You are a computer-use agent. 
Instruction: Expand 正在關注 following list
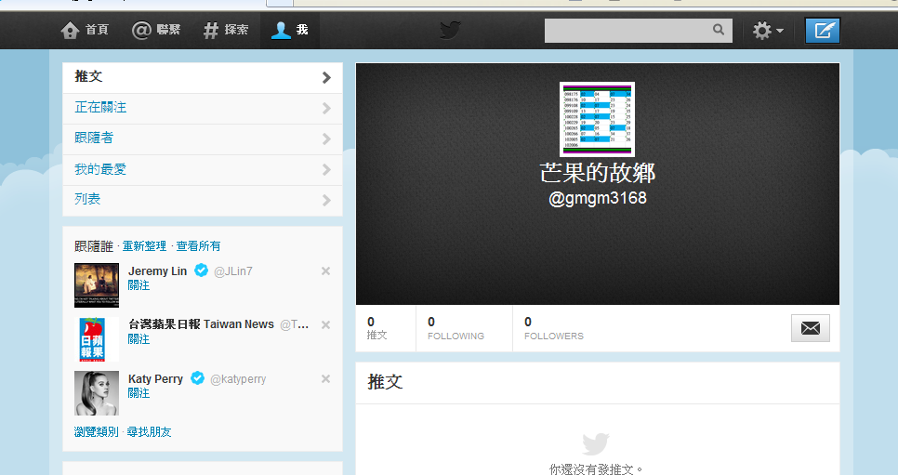point(202,108)
